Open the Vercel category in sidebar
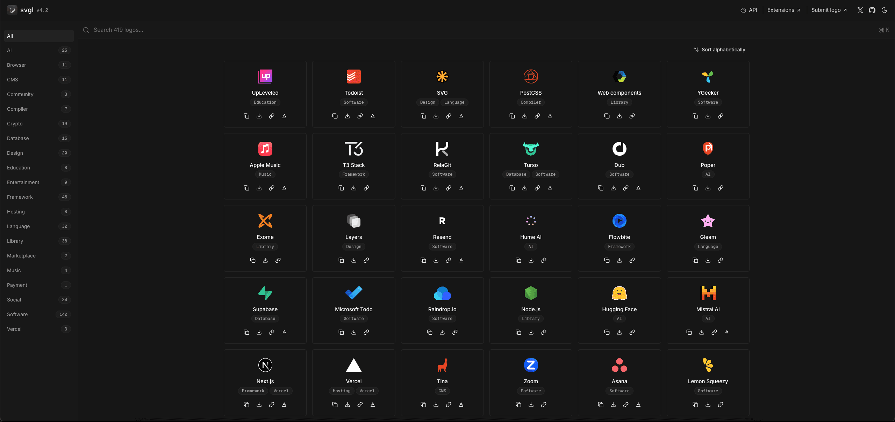The width and height of the screenshot is (895, 422). (39, 329)
